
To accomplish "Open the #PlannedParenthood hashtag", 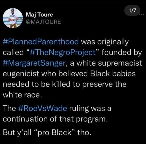I will [x=41, y=42].
